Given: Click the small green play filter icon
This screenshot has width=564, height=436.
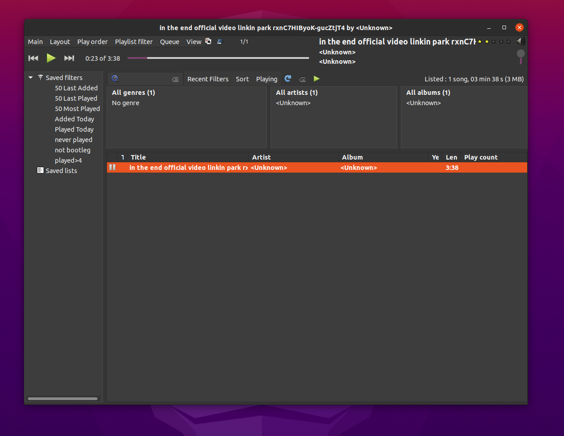Looking at the screenshot, I should coord(317,79).
